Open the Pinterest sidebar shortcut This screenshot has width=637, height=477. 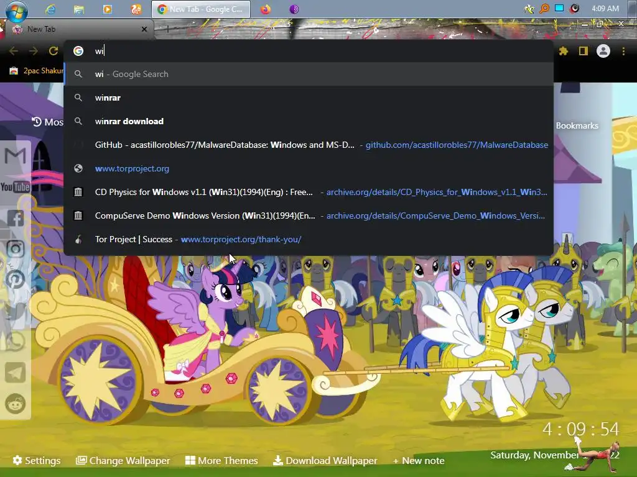coord(16,280)
